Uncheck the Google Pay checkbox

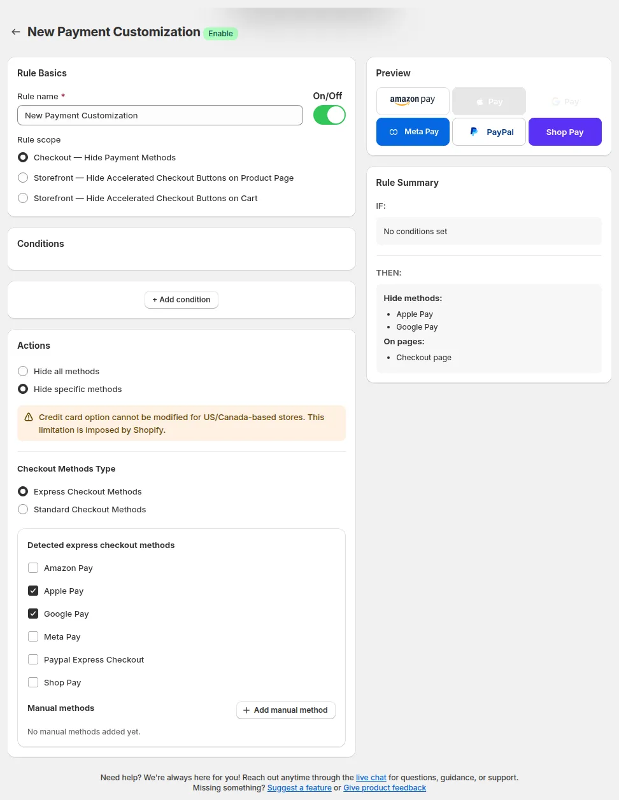tap(33, 614)
